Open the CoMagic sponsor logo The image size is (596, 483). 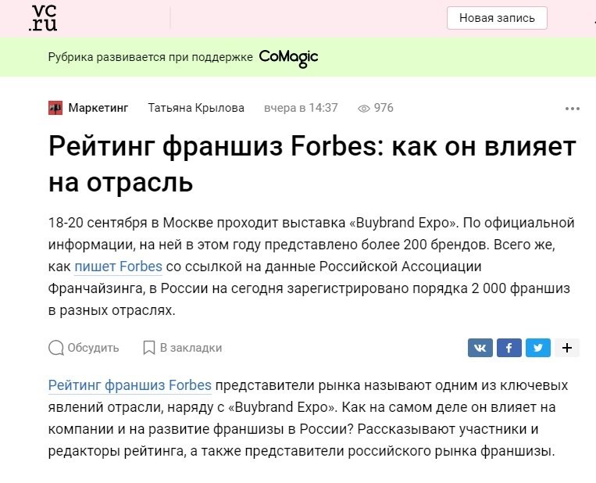pyautogui.click(x=288, y=58)
